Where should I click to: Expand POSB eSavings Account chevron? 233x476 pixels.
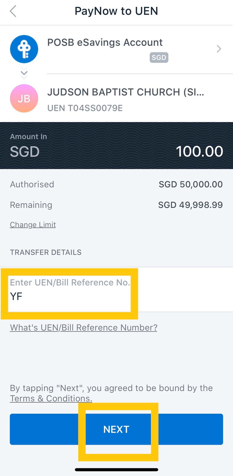coord(219,49)
